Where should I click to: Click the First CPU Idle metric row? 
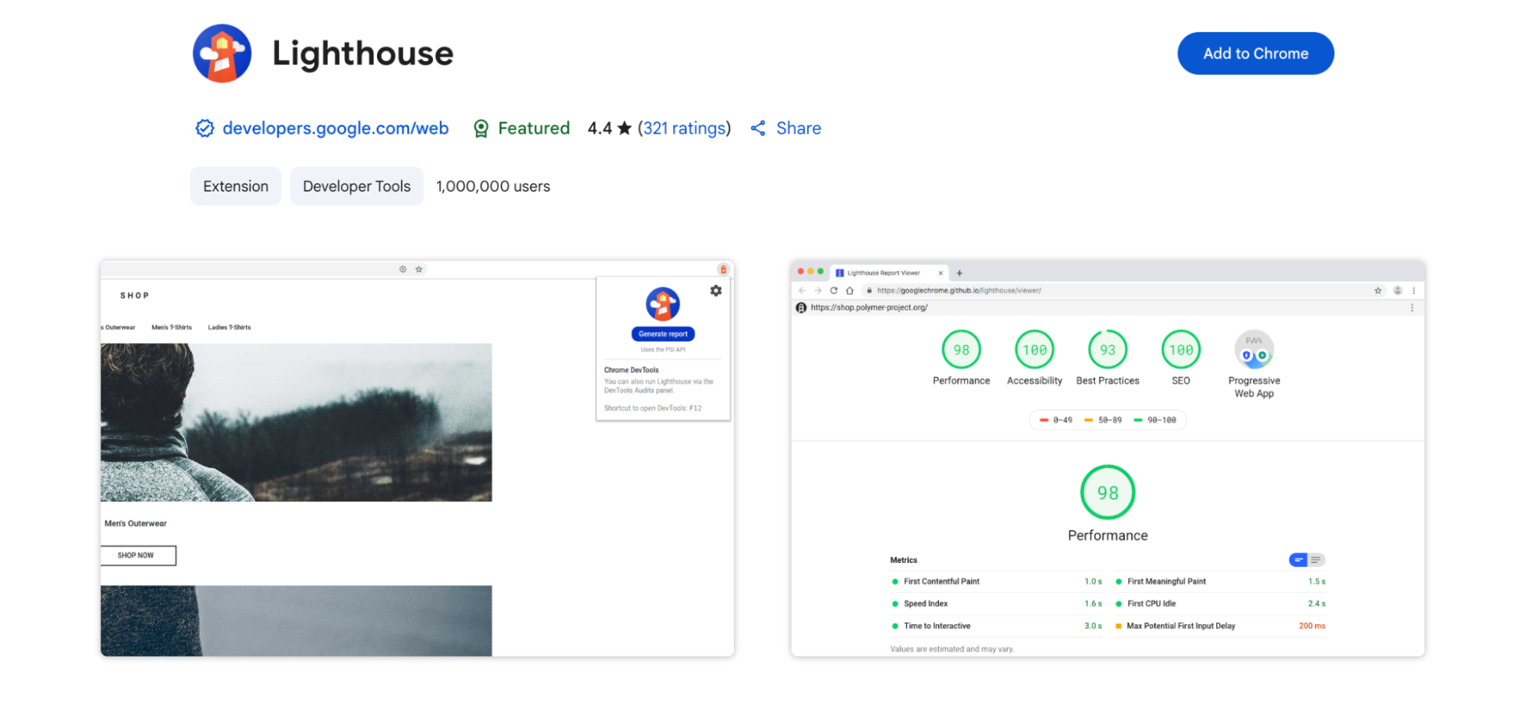[x=1220, y=604]
